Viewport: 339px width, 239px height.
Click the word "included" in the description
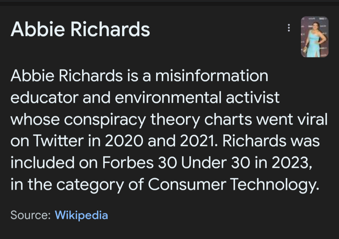(43, 162)
